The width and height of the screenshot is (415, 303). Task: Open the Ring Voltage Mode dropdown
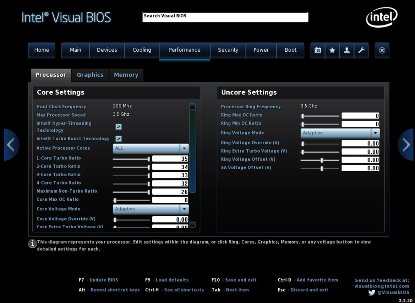340,133
